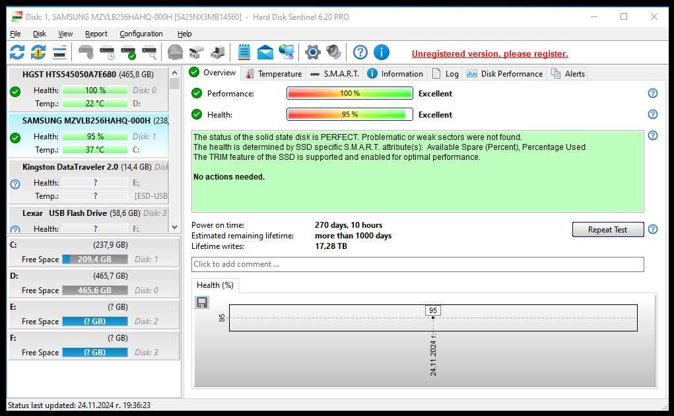
Task: Switch to the Disk Performance tab
Action: coord(504,73)
